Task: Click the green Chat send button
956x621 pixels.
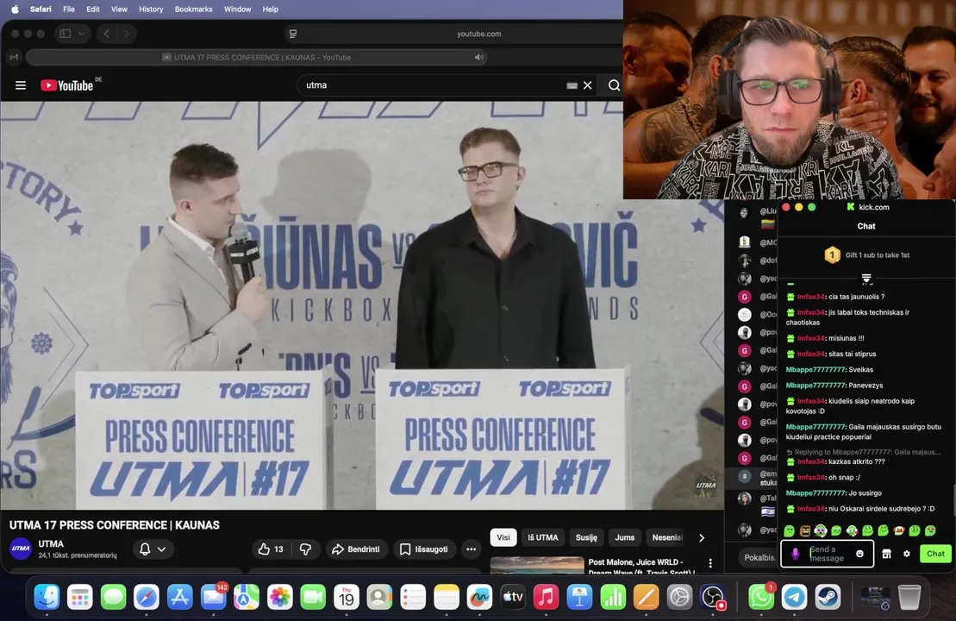Action: coord(935,554)
